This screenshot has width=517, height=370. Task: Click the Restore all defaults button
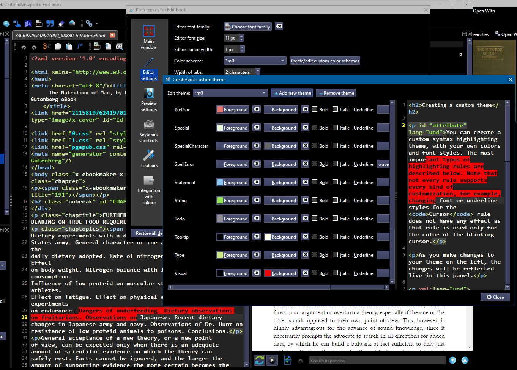[148, 233]
